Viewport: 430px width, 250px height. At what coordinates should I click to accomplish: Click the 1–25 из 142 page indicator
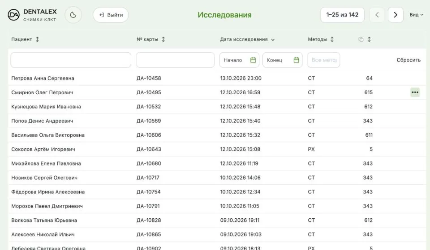(343, 15)
